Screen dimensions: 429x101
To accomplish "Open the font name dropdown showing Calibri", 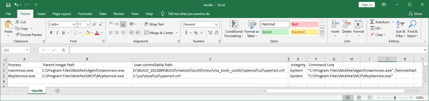I will coord(74,24).
